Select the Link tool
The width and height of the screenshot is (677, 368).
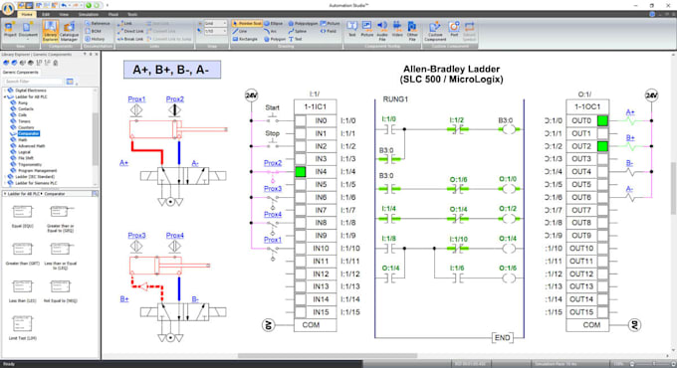(125, 23)
